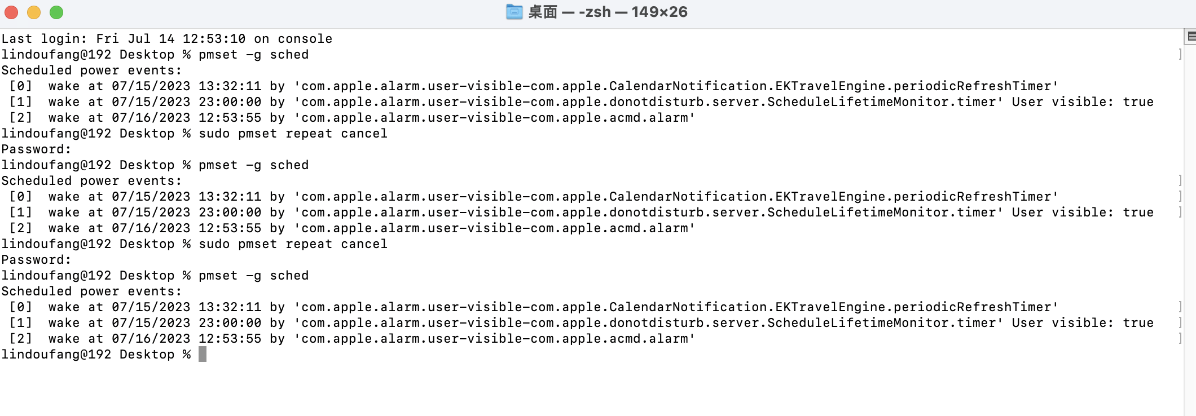This screenshot has width=1196, height=416.
Task: Click the first 'Password:' prompt line
Action: coord(36,149)
